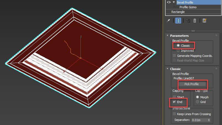This screenshot has height=125, width=222.
Task: Select Rectangle in modifier stack
Action: point(178,12)
